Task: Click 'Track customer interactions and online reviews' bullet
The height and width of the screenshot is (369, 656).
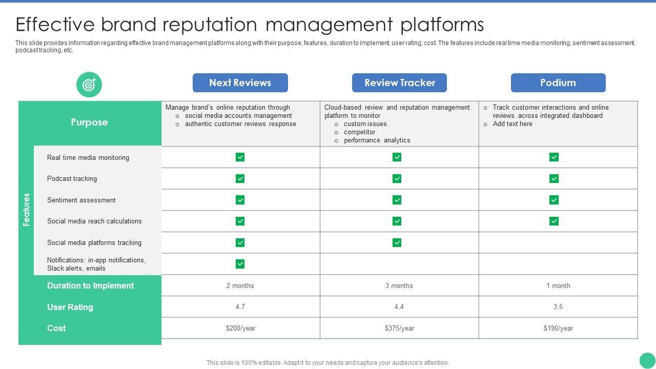Action: point(551,112)
